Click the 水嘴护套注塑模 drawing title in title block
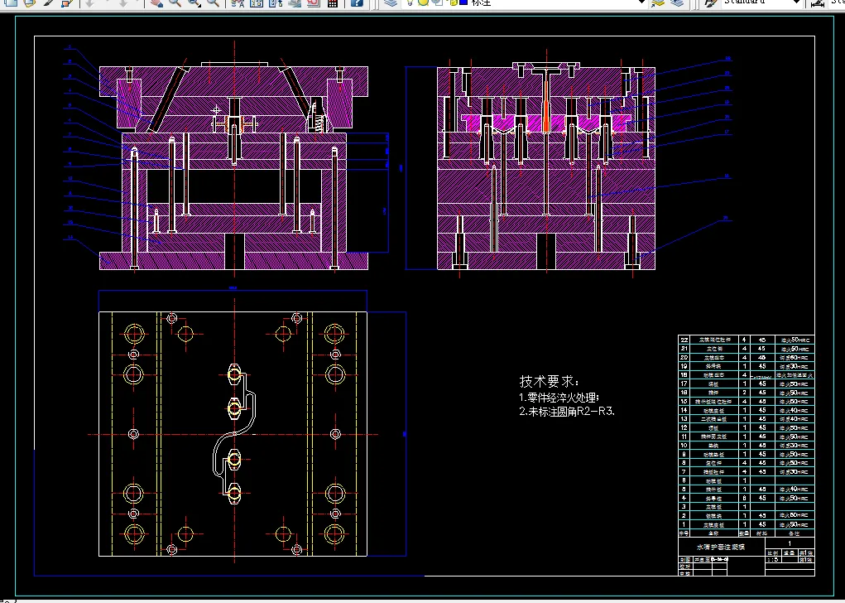Screen dimensions: 845x603 (x=721, y=547)
